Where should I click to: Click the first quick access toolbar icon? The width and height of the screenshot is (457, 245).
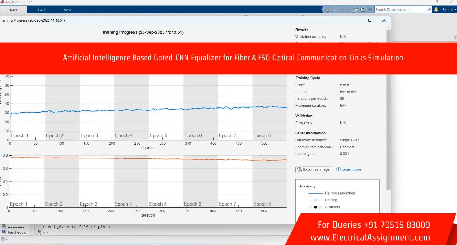pyautogui.click(x=327, y=9)
